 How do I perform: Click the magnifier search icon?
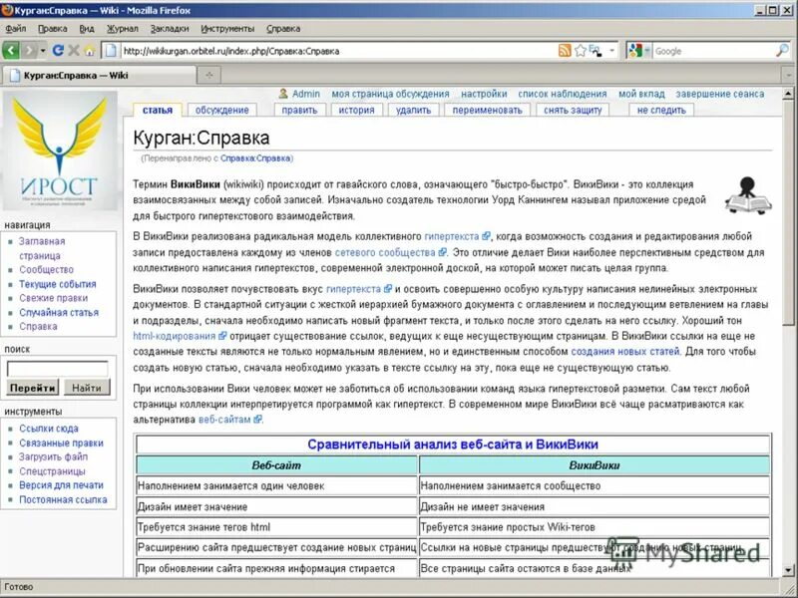(782, 51)
